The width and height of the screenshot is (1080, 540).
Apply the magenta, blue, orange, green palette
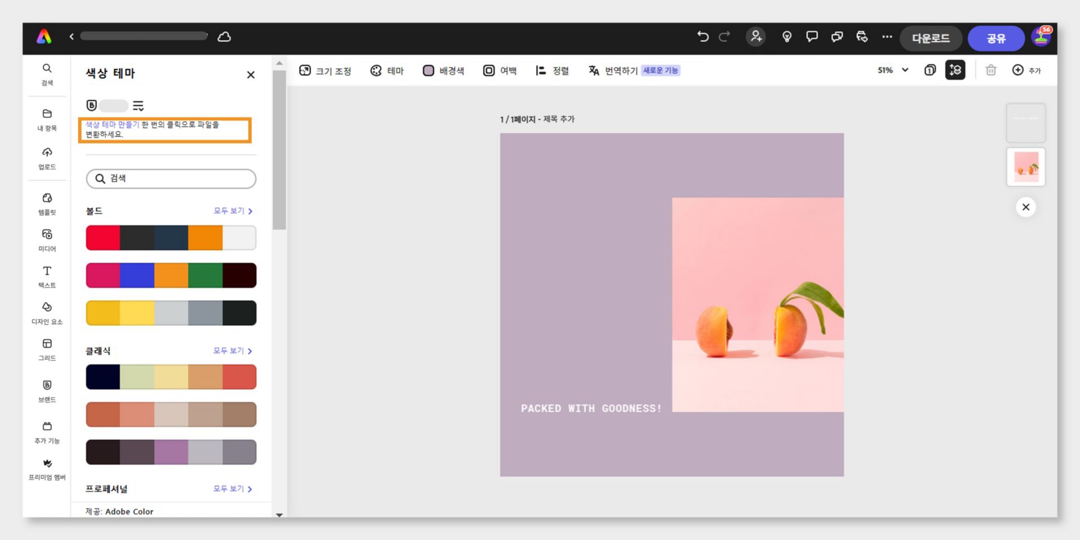point(171,275)
